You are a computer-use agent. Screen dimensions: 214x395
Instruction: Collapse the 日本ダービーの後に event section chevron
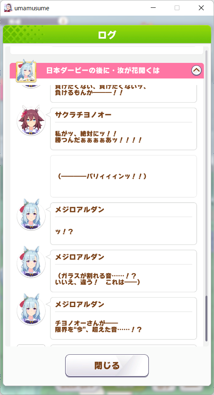pyautogui.click(x=196, y=71)
